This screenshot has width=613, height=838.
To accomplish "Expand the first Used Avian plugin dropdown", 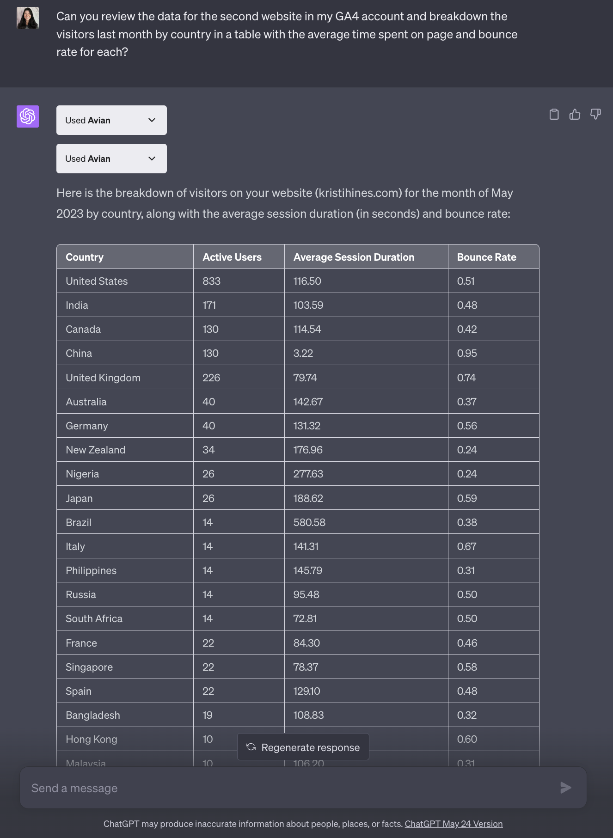I will point(111,120).
